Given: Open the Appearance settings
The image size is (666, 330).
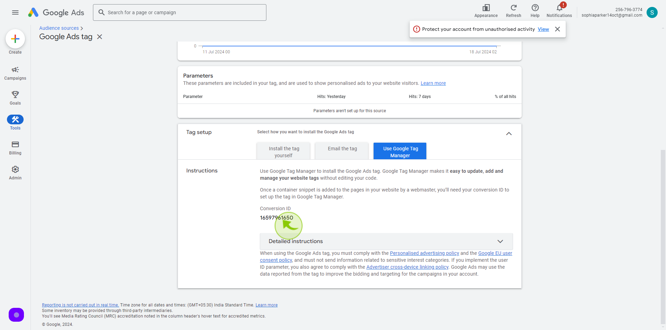Looking at the screenshot, I should pyautogui.click(x=486, y=11).
